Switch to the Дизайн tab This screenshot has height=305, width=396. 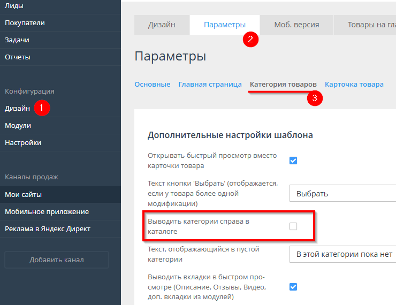162,25
